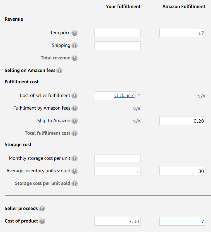The height and width of the screenshot is (232, 211).
Task: Show Total fulfillment cost help tooltip
Action: (x=74, y=133)
